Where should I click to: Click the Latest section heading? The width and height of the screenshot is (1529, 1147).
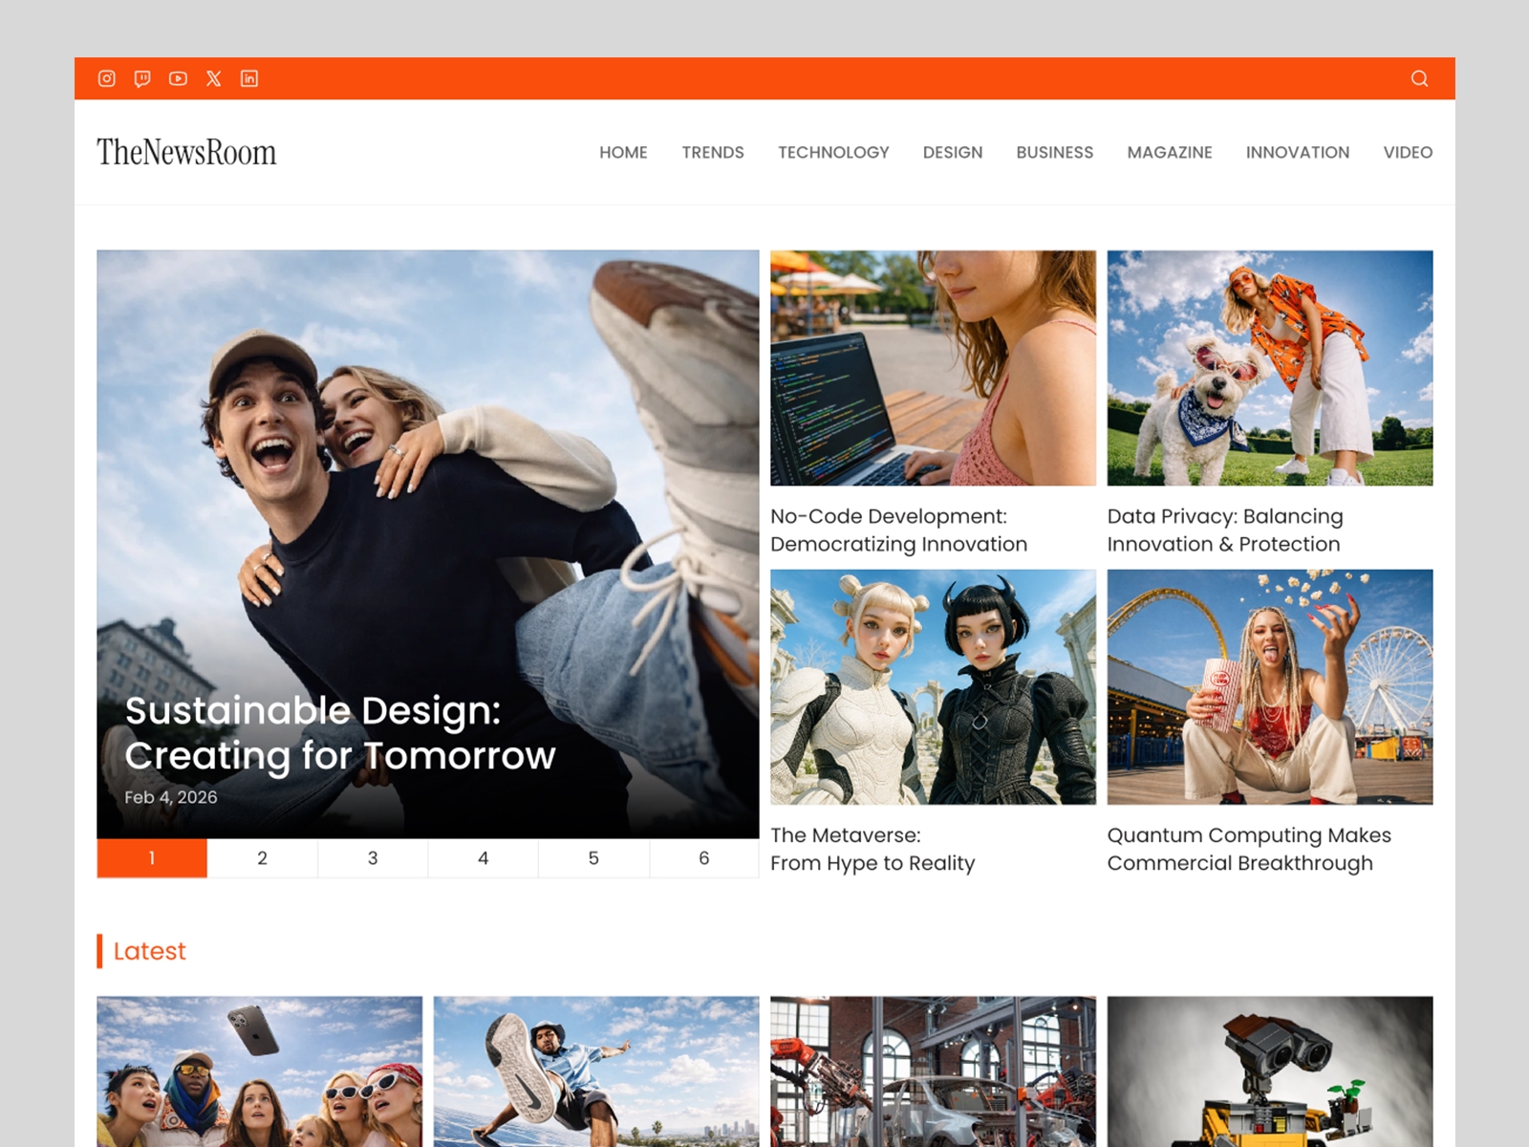click(x=149, y=951)
